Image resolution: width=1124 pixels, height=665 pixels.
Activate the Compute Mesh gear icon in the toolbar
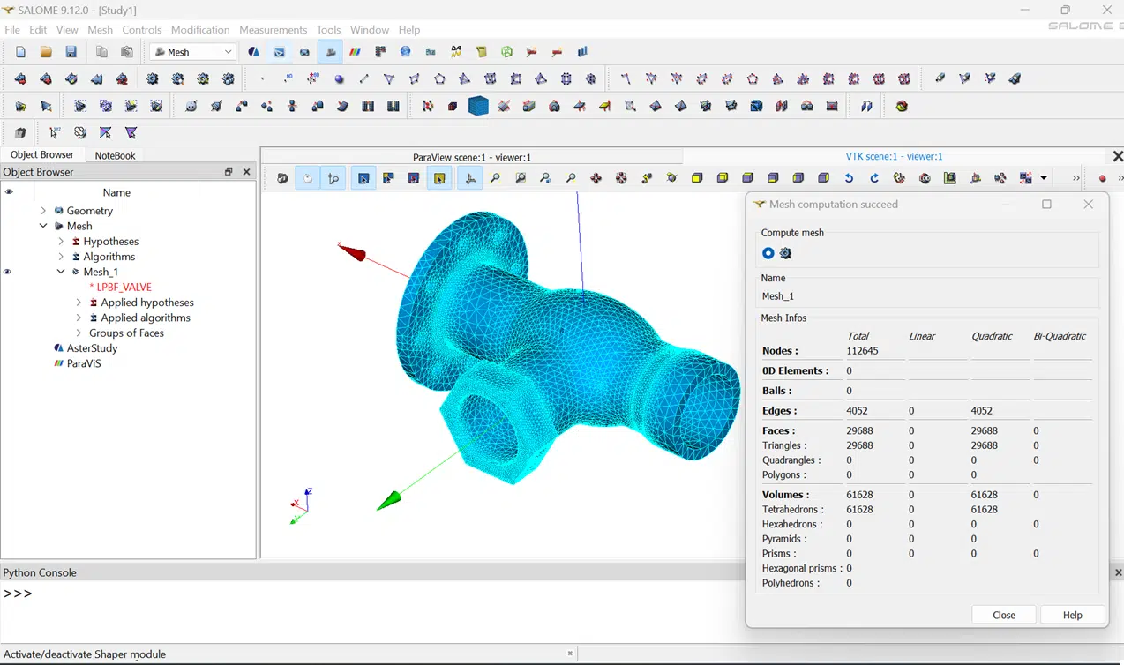tap(150, 78)
